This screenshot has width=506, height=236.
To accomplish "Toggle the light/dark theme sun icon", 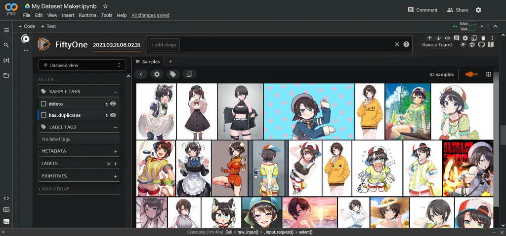I will [x=463, y=45].
